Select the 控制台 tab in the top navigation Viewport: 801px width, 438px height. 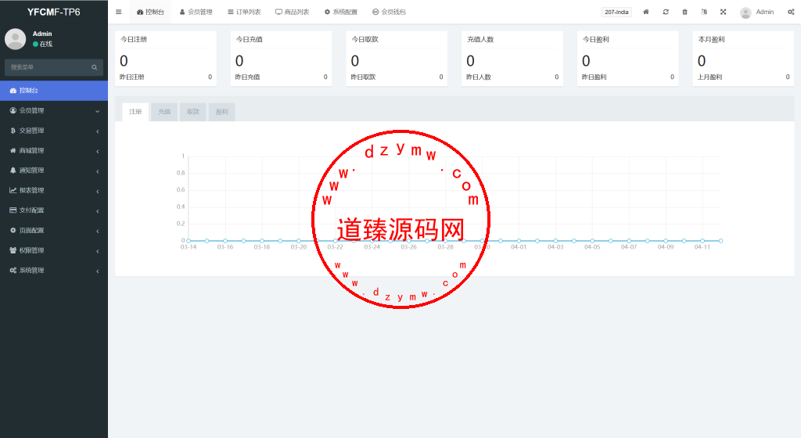coord(150,12)
